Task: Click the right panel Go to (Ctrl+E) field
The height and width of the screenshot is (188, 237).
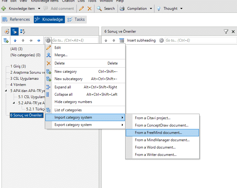Action: (200, 40)
